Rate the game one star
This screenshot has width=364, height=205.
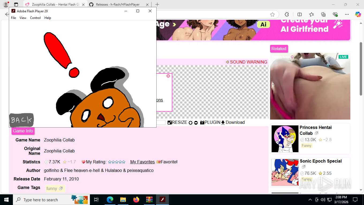110,162
